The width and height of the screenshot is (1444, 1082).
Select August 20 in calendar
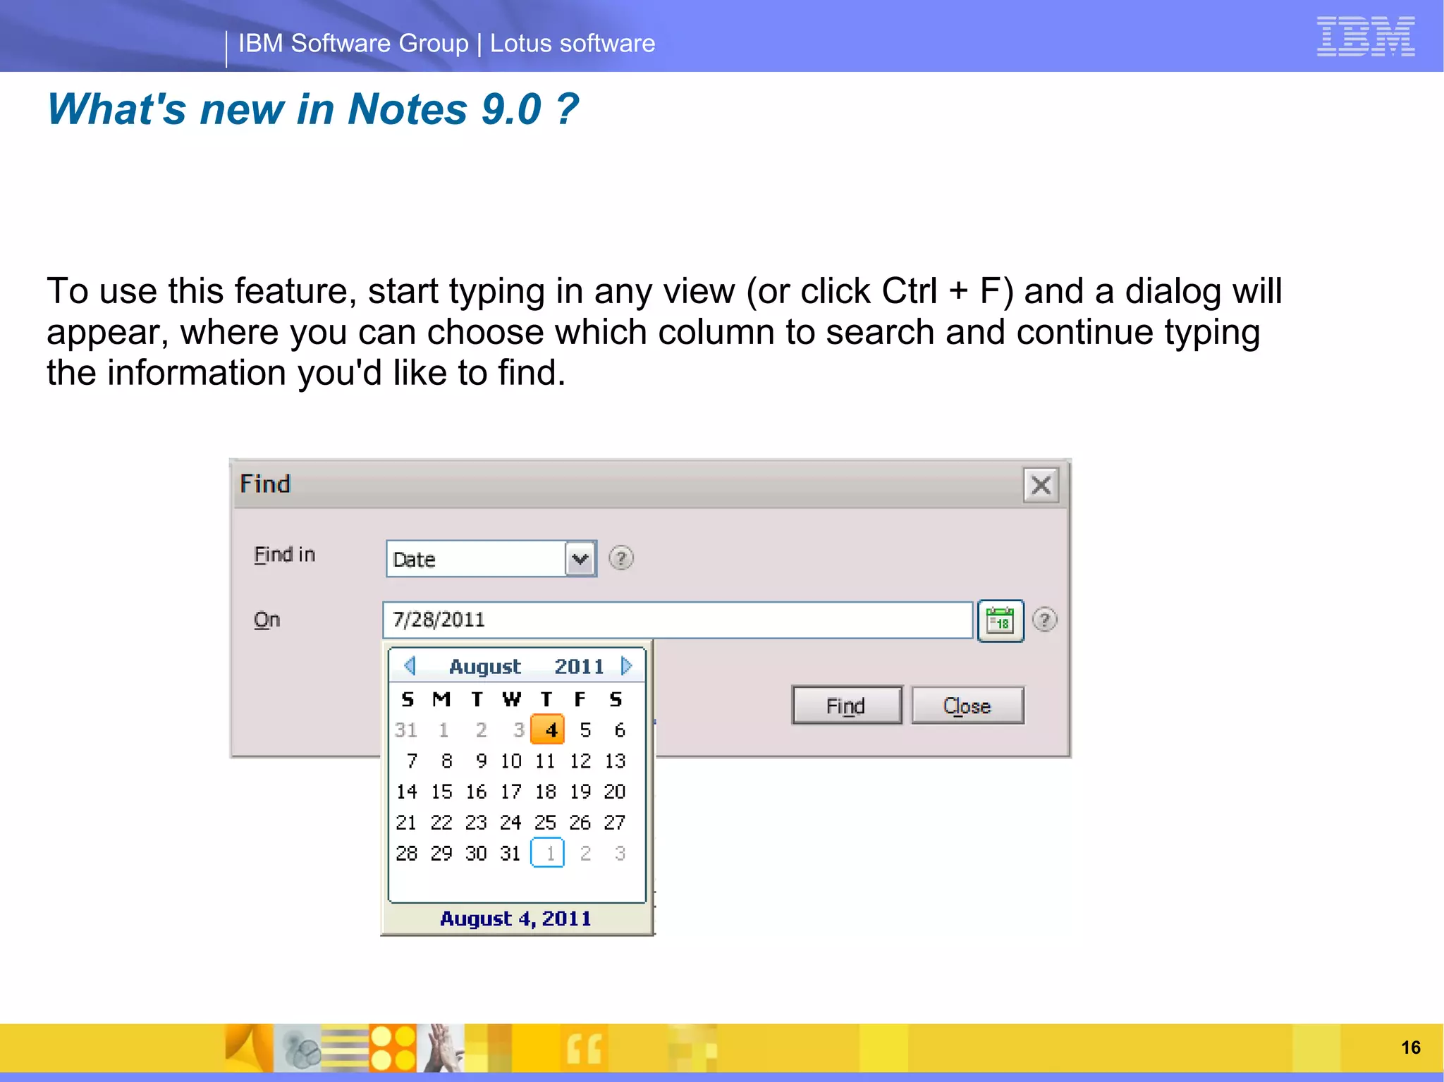coord(615,792)
